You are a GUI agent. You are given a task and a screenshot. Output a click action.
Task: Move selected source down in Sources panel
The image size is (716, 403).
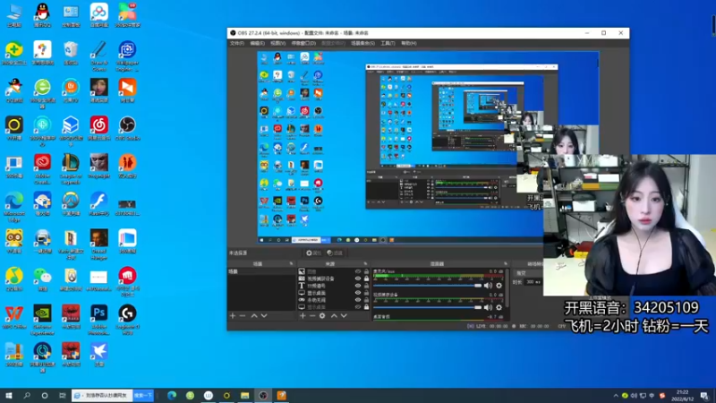coord(344,316)
